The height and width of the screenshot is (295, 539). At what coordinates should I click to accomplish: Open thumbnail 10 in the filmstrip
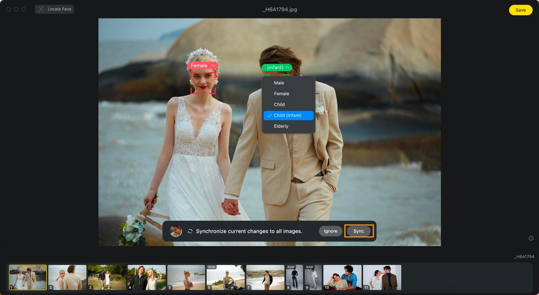pos(342,277)
